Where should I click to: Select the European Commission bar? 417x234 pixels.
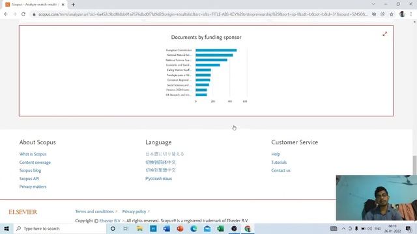point(216,50)
